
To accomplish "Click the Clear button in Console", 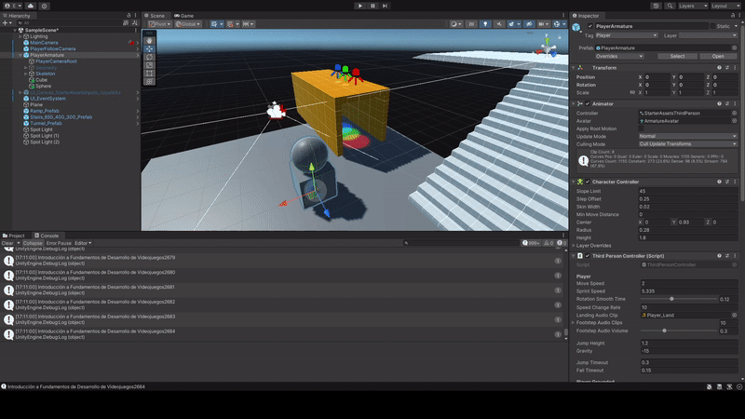I will [x=7, y=243].
